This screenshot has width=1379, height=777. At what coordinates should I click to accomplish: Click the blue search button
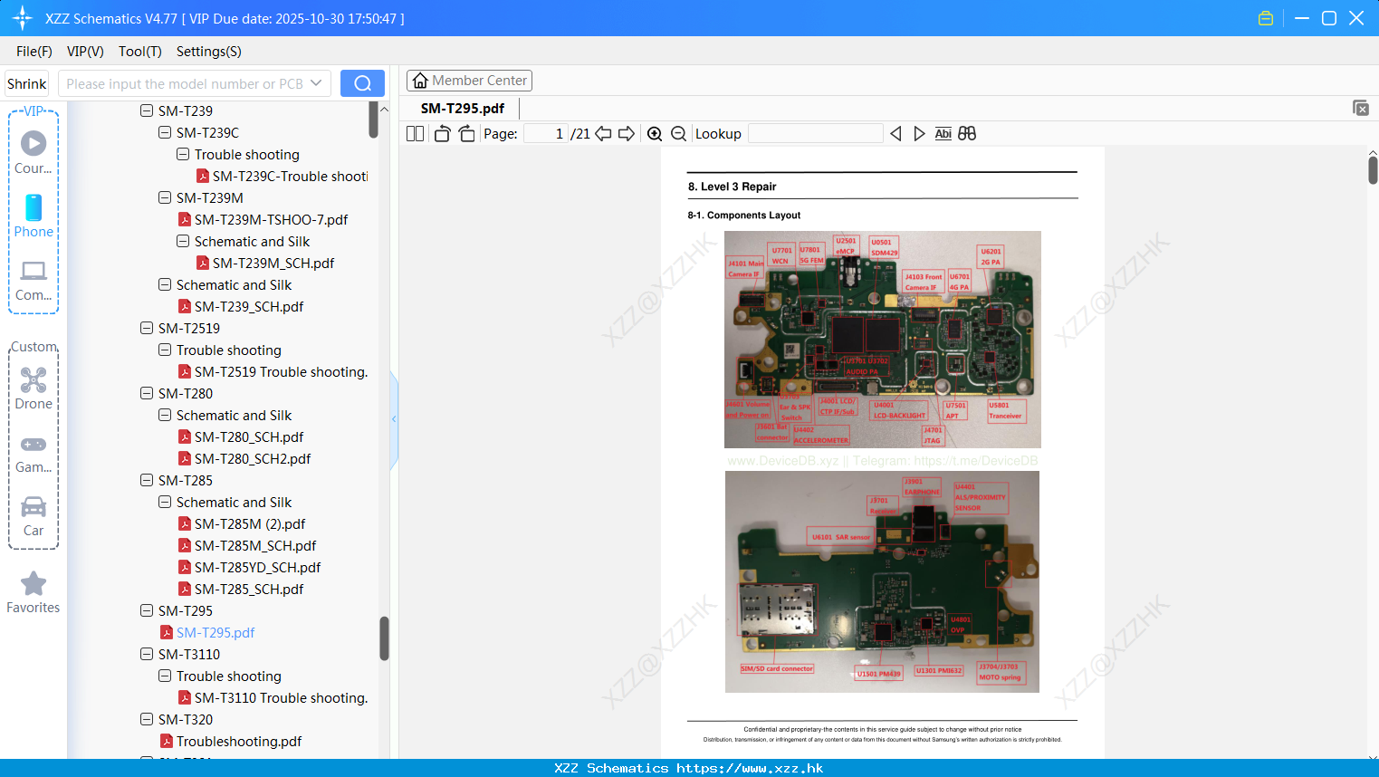(362, 83)
